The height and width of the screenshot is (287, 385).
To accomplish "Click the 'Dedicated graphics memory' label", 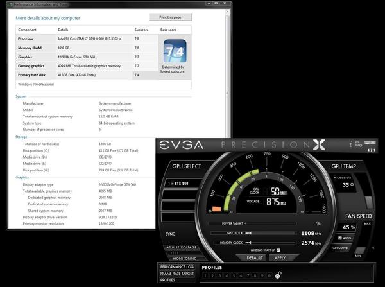I will [49, 198].
